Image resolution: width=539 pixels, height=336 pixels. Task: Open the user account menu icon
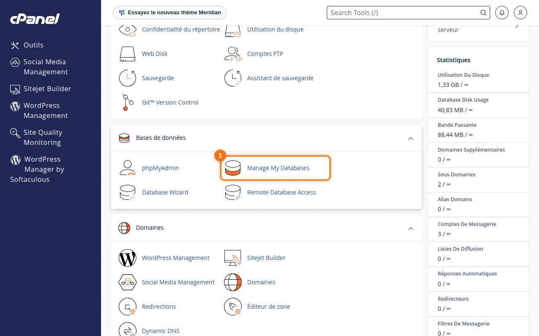[x=520, y=13]
